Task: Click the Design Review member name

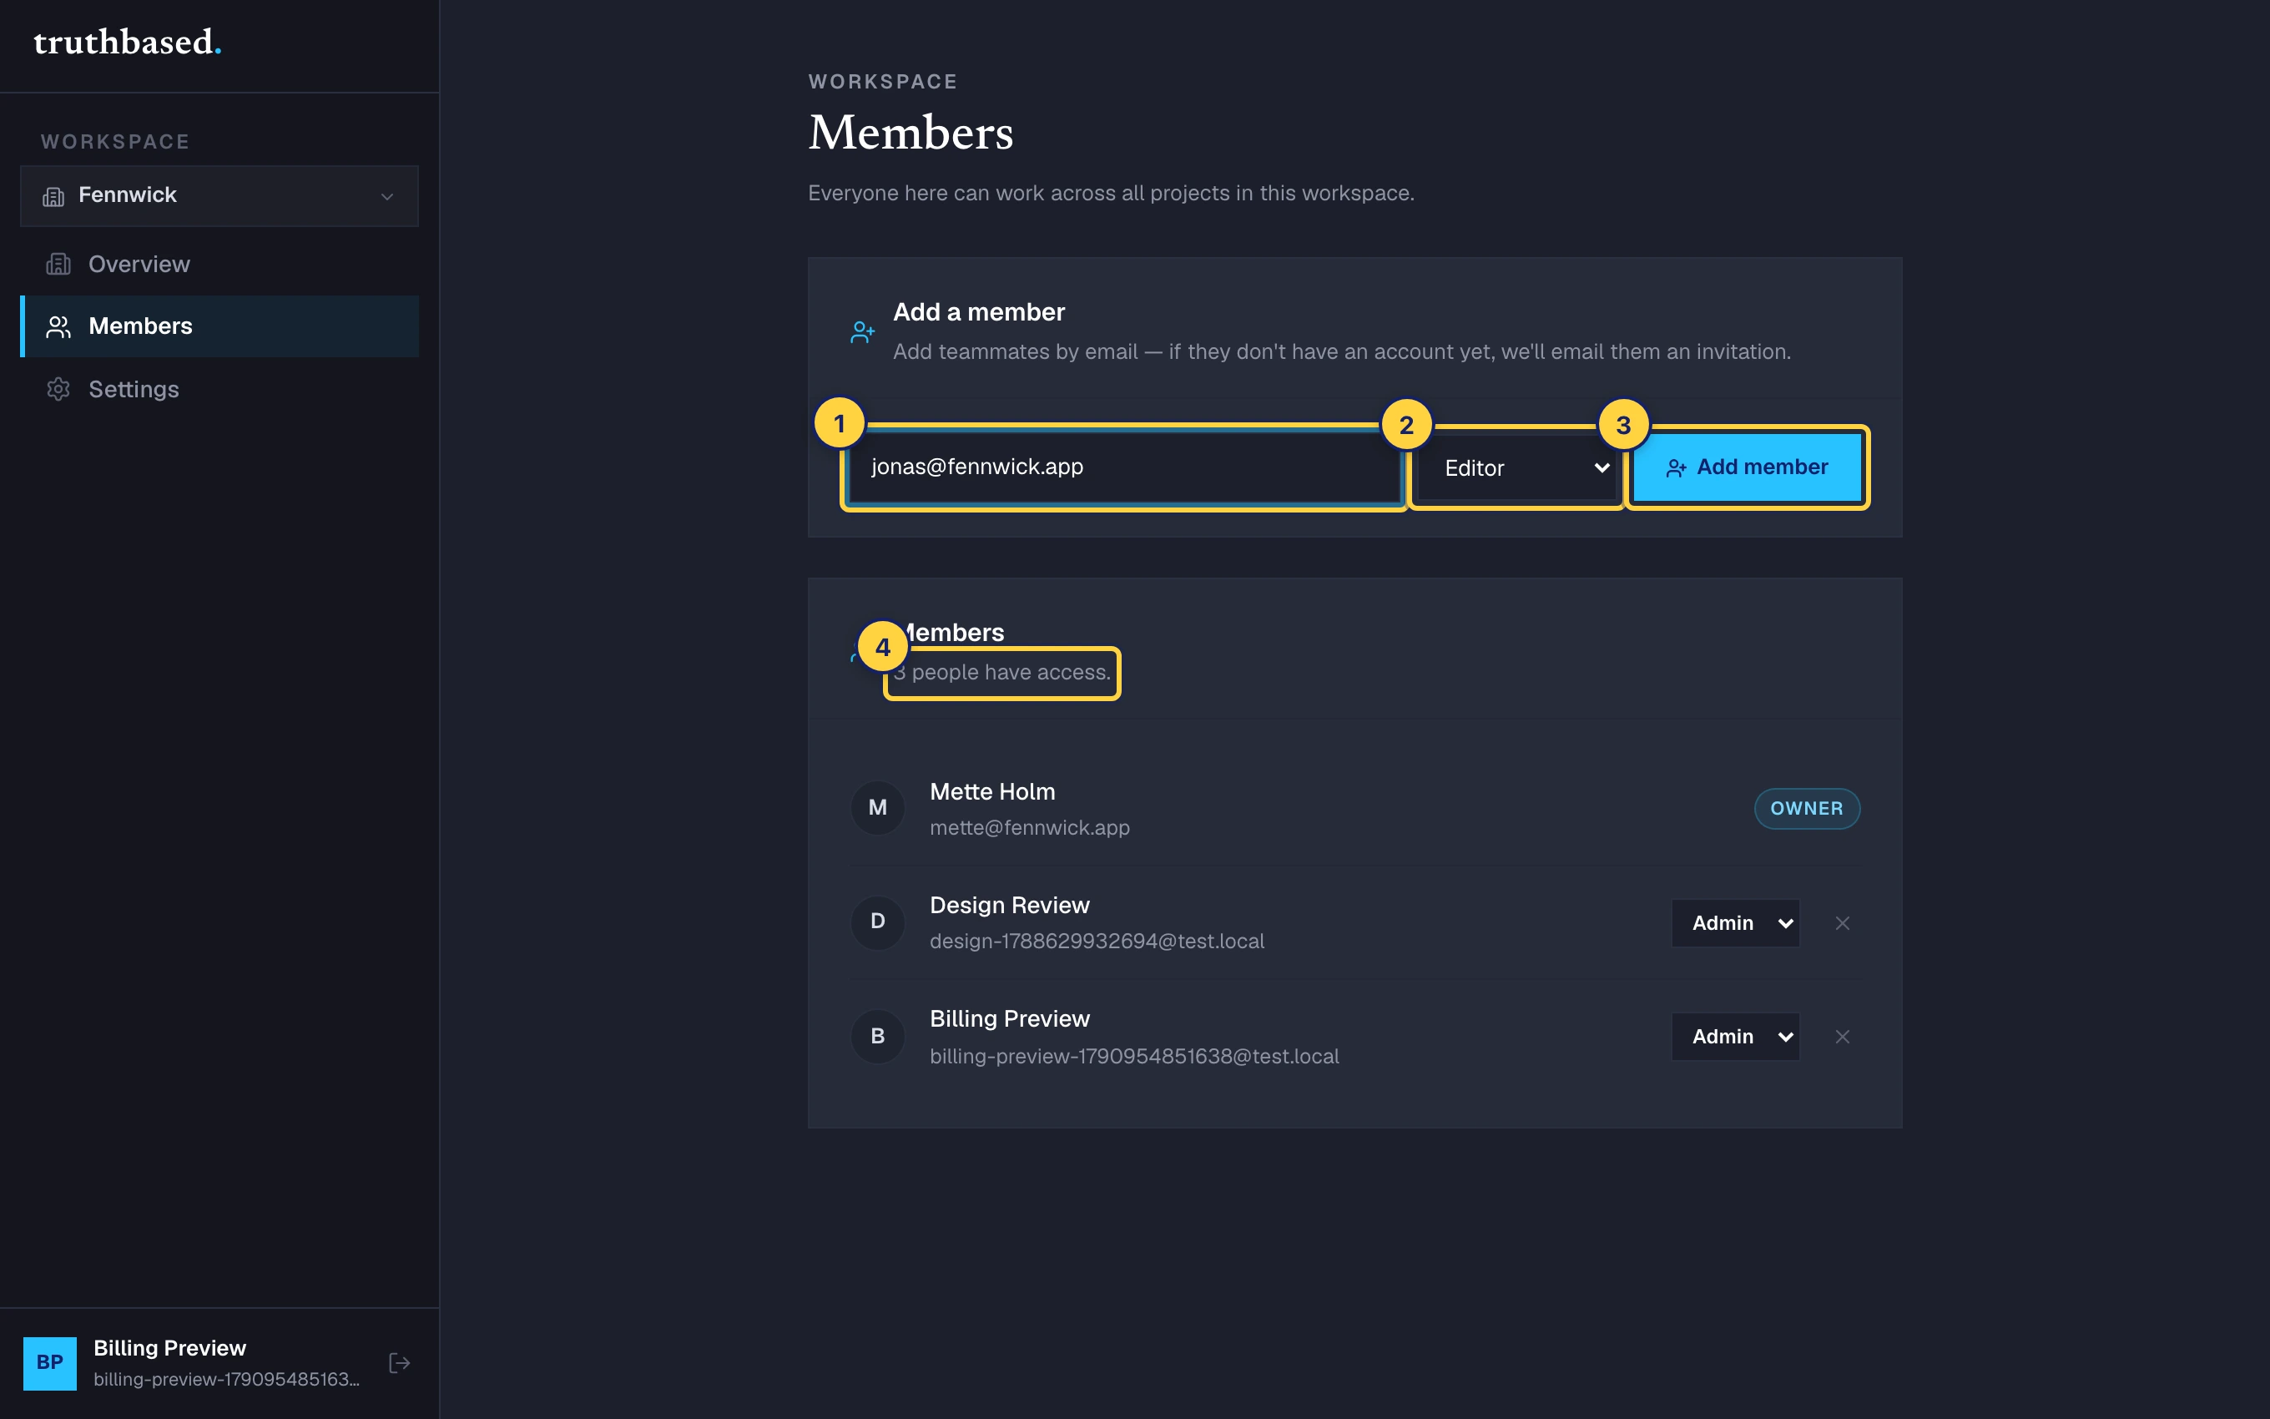Action: tap(1009, 905)
